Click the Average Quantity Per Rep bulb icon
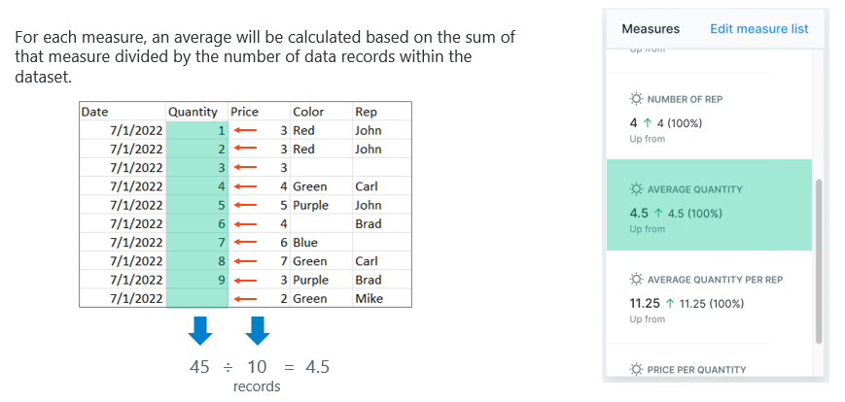Screen dimensions: 845x402 (x=636, y=280)
